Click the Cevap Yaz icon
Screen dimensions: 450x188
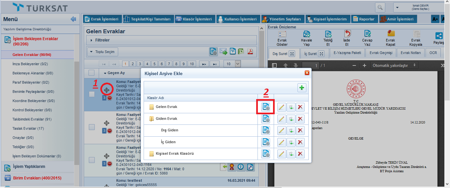coord(367,38)
